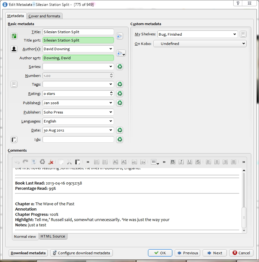259x262 pixels.
Task: Click the comments vertical scrollbar thumb
Action: coord(244,218)
